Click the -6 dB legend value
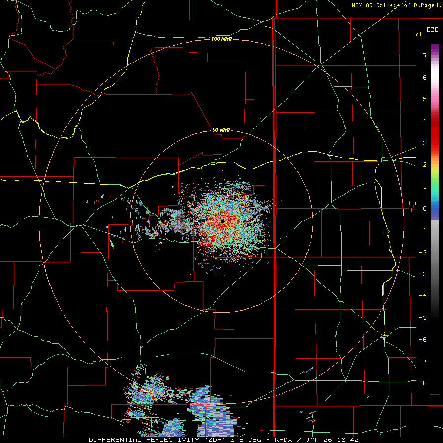Image resolution: width=443 pixels, height=443 pixels. click(423, 340)
